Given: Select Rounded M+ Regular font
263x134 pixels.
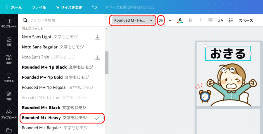Looking at the screenshot, I should 61,128.
